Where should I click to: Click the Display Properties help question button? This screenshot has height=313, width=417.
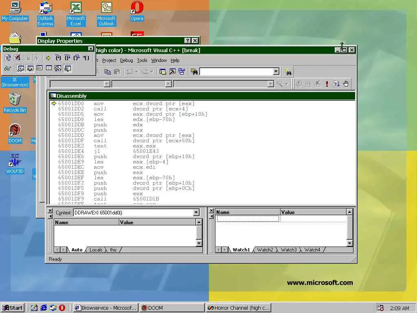(x=187, y=40)
